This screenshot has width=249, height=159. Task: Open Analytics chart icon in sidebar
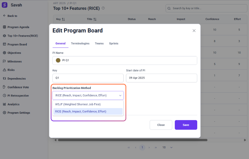(x=4, y=104)
